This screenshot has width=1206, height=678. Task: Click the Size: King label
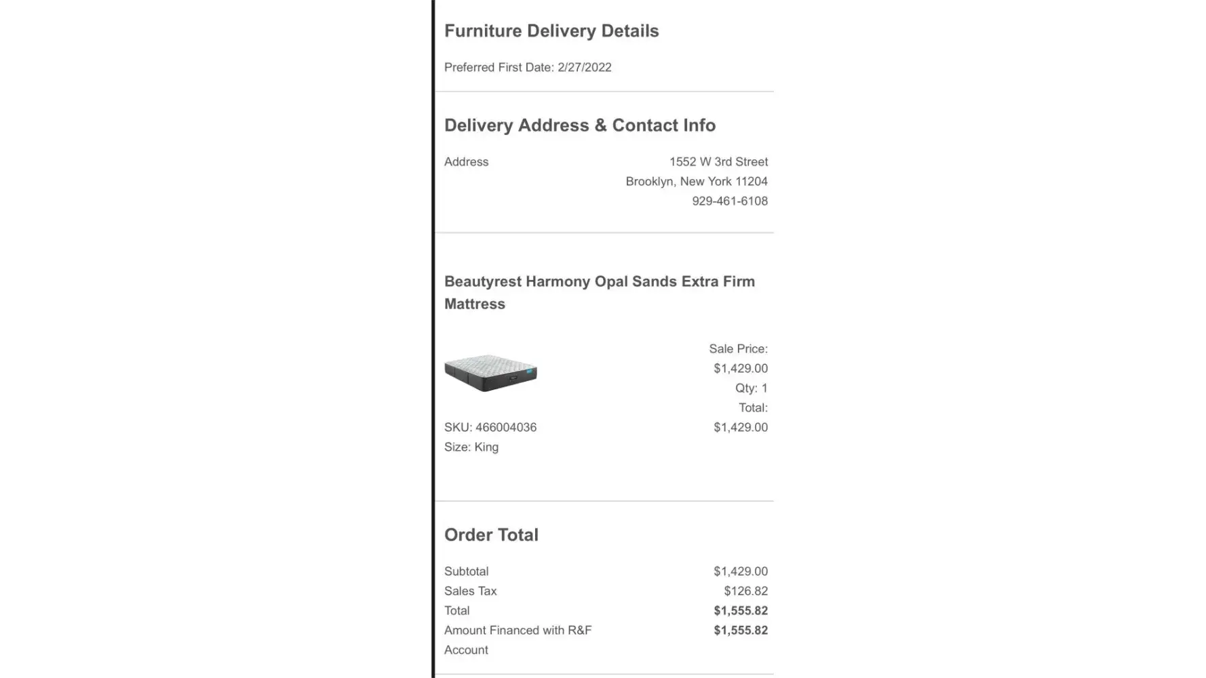(471, 447)
